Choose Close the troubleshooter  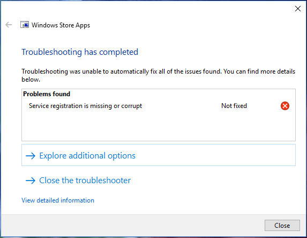point(85,181)
